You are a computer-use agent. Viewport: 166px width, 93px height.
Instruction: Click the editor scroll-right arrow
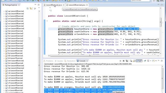[x=158, y=56]
